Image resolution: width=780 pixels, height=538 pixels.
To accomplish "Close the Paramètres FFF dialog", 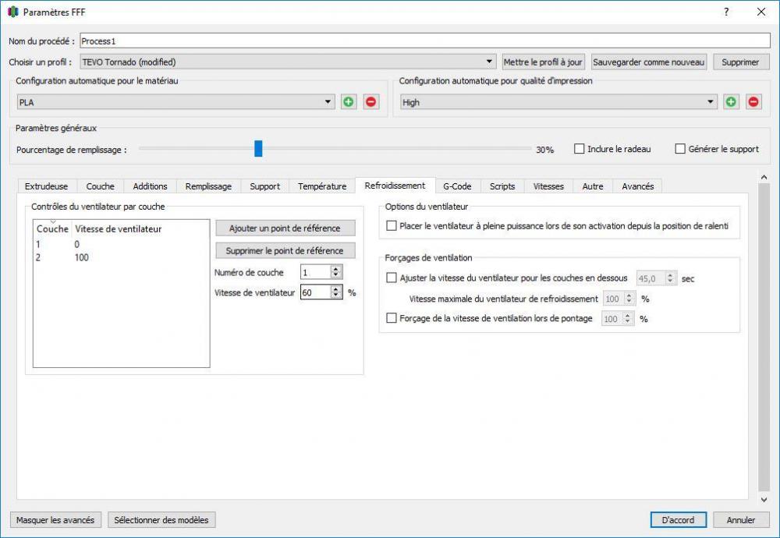I will 761,12.
